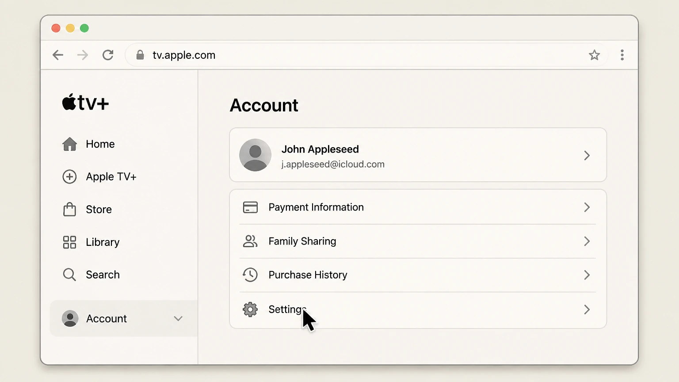The image size is (679, 382).
Task: Click the Payment Information row chevron
Action: [x=587, y=207]
